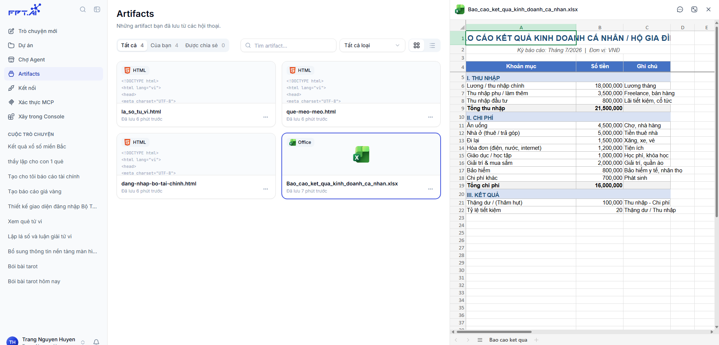719x345 pixels.
Task: Open Xây trong Console link
Action: (54, 116)
